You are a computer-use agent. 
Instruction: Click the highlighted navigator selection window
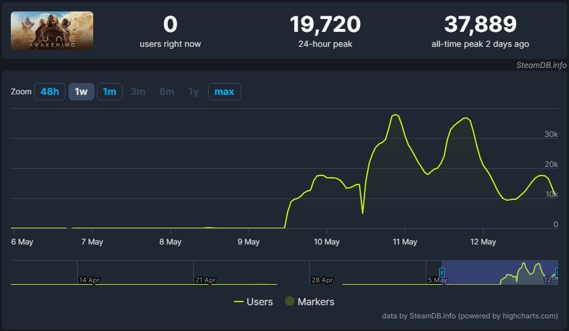coord(500,272)
